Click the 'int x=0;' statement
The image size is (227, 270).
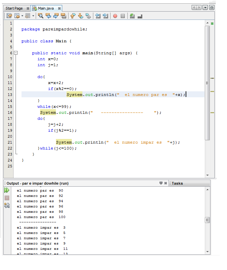pos(48,59)
